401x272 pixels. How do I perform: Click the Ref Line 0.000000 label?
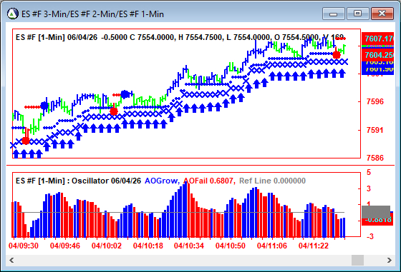click(272, 181)
